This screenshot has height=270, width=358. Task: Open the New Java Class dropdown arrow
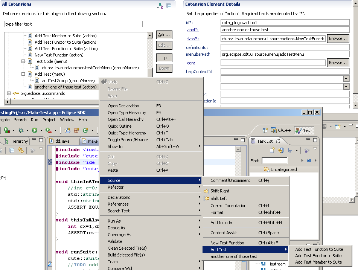[x=92, y=130]
